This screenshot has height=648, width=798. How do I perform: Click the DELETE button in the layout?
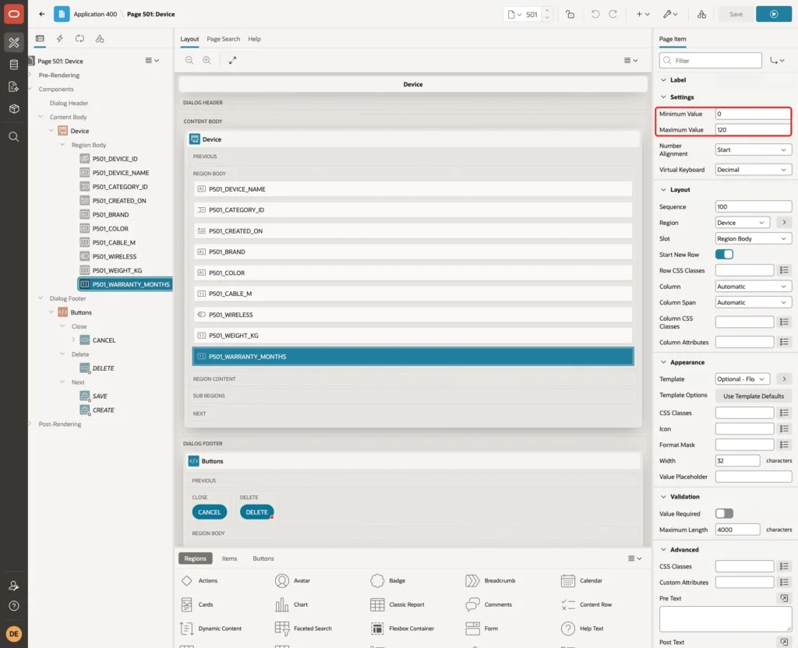pos(256,512)
